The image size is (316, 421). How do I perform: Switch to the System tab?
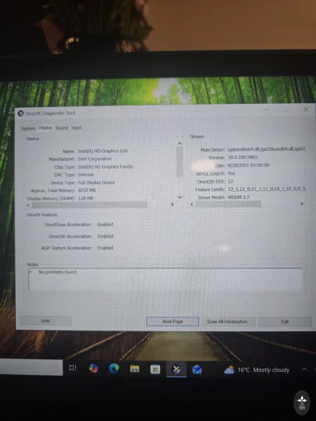(x=28, y=128)
